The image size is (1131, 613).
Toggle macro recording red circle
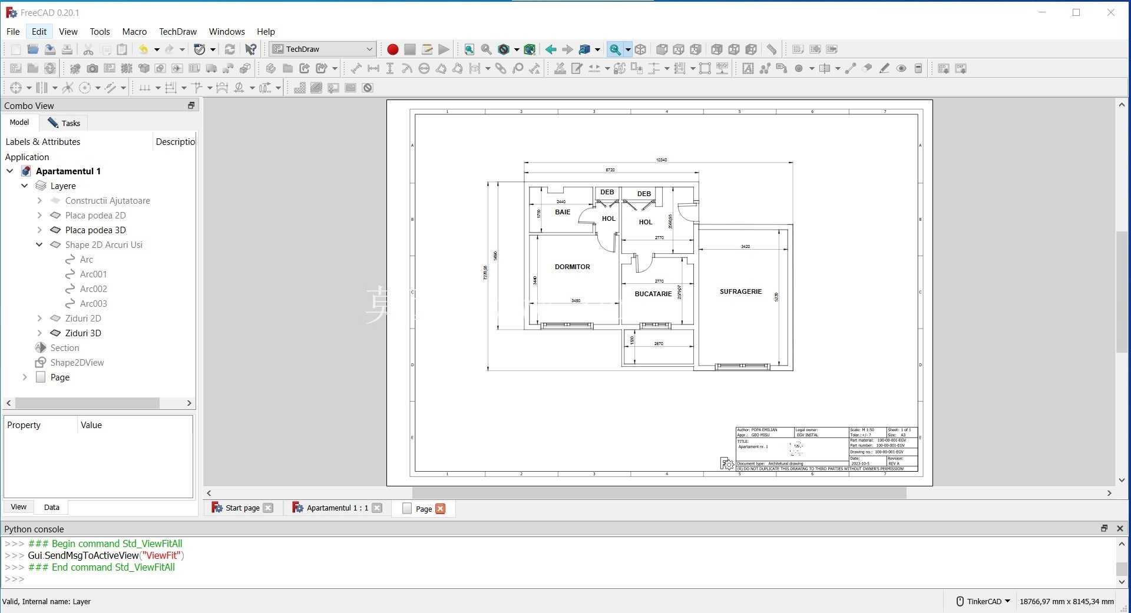coord(393,49)
